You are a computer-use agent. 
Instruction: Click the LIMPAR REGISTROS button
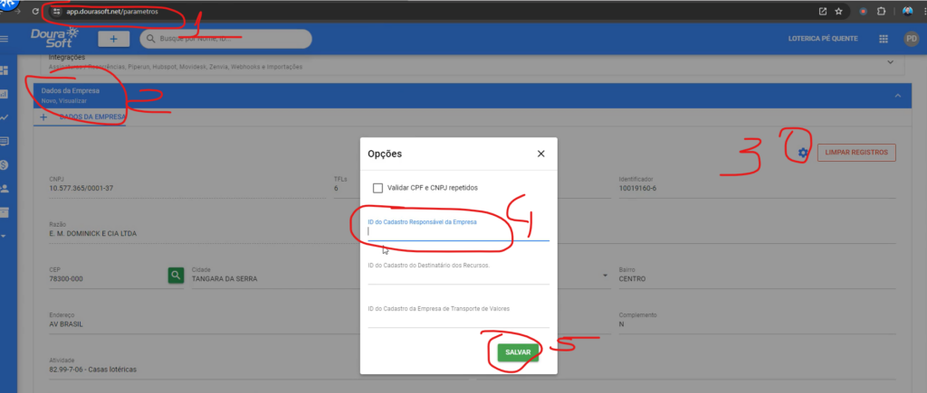point(856,153)
